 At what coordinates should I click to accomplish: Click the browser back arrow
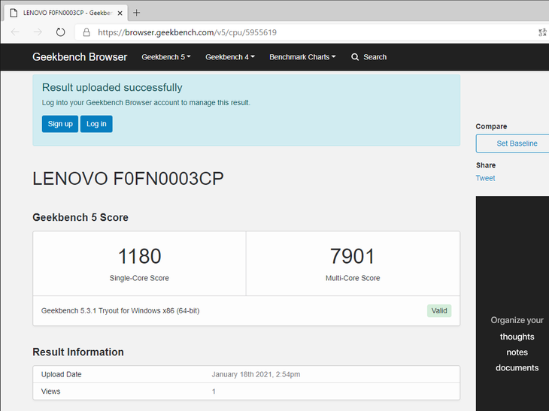15,32
